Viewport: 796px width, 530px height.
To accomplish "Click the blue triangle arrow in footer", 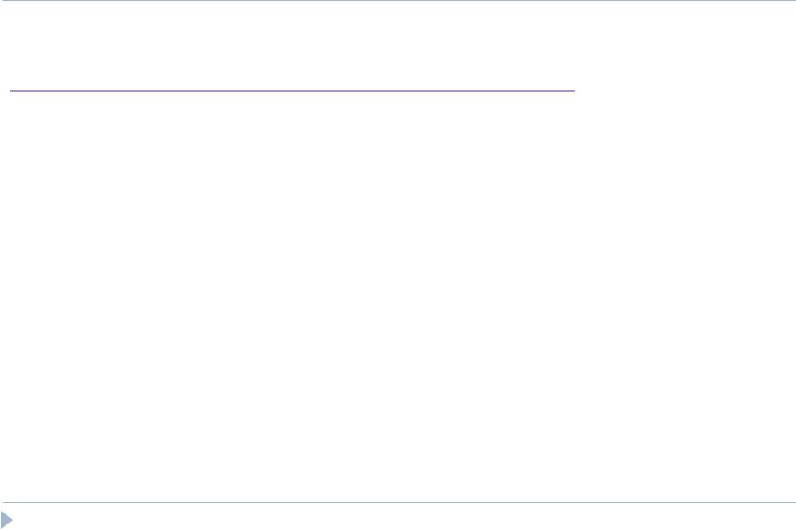I will coord(6,520).
